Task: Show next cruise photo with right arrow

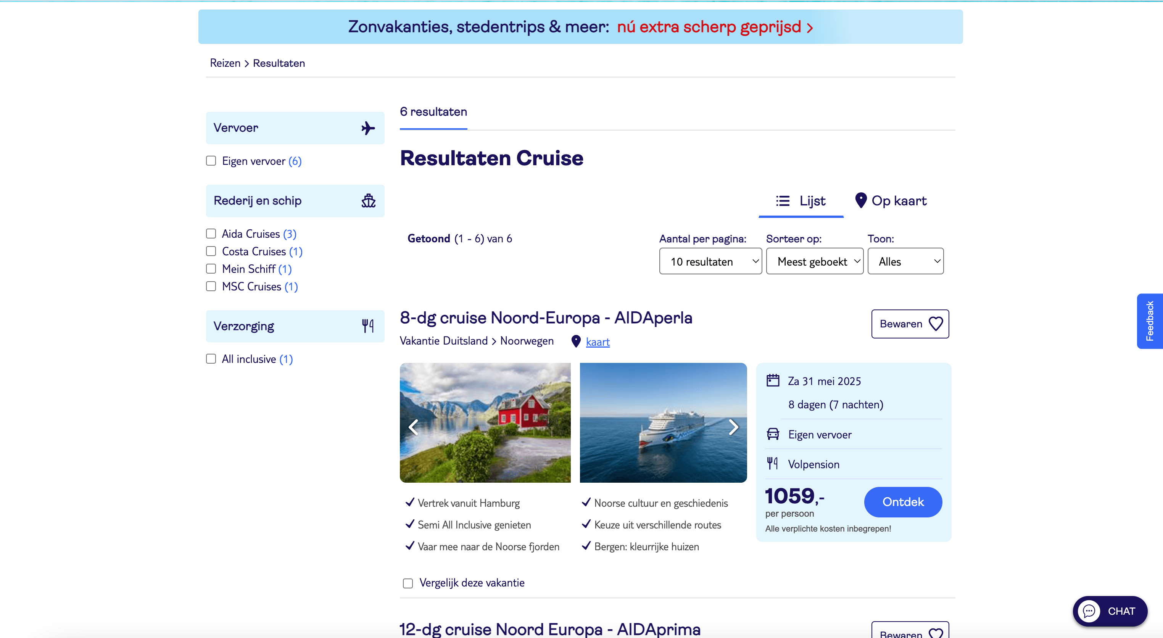Action: [x=734, y=427]
